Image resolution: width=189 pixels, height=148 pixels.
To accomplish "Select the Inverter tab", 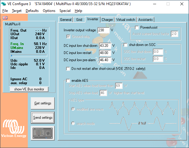I will [93, 19].
